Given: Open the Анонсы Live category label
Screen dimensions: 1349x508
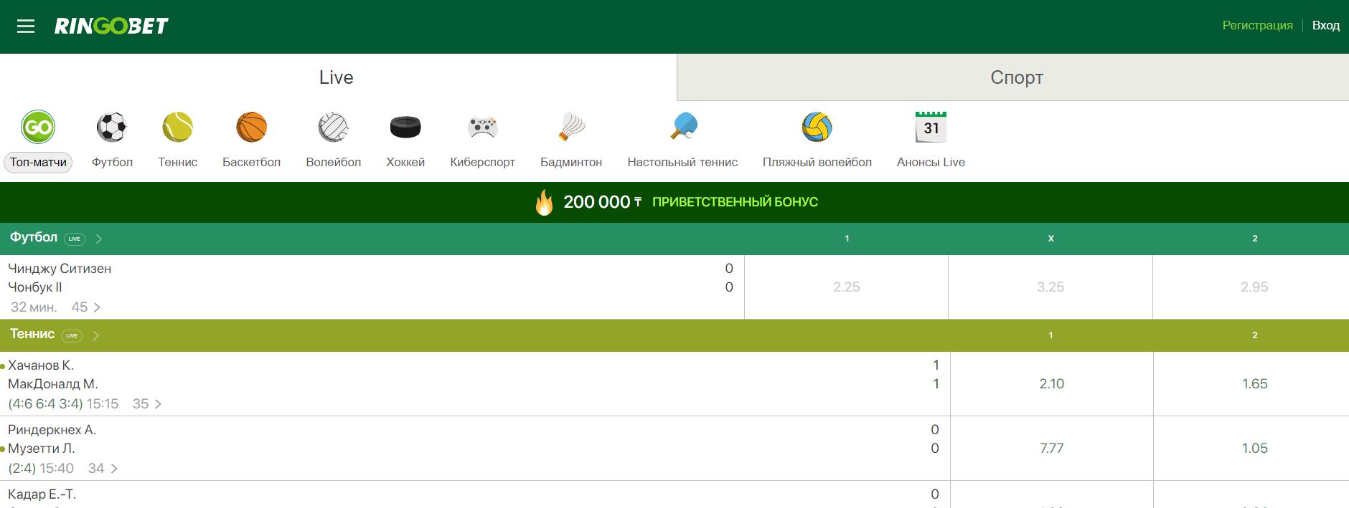Looking at the screenshot, I should pos(931,163).
